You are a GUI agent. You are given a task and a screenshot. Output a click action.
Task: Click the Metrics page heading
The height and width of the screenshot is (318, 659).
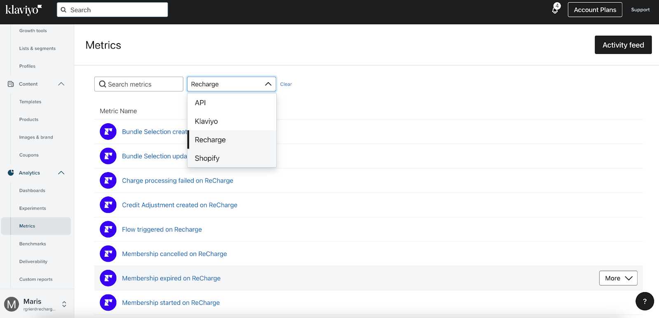click(103, 45)
